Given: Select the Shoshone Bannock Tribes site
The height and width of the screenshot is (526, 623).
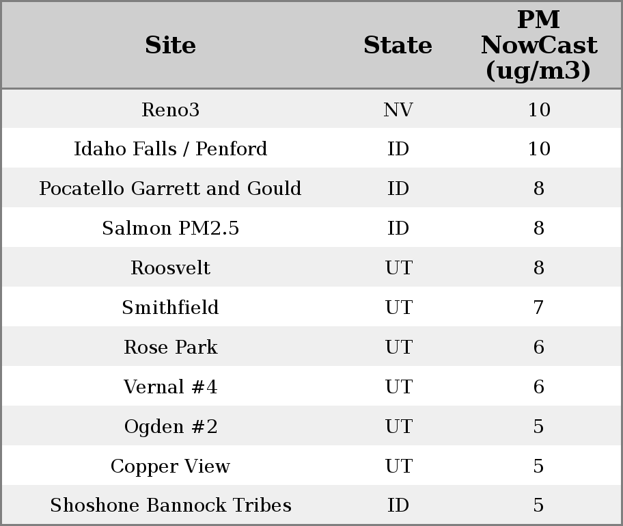Looking at the screenshot, I should point(170,505).
